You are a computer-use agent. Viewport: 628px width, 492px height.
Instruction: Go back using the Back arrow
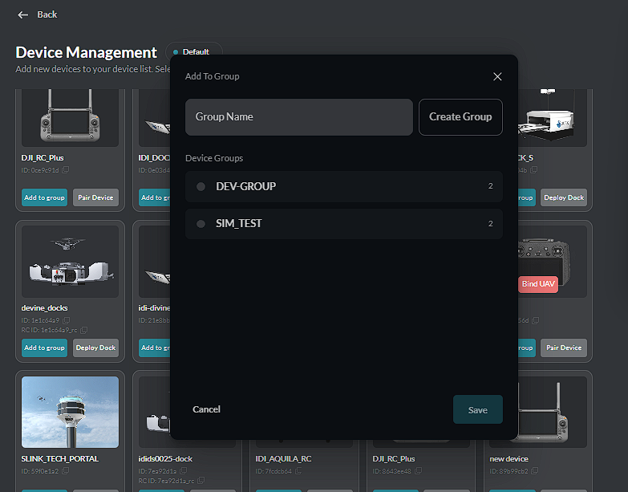[22, 14]
